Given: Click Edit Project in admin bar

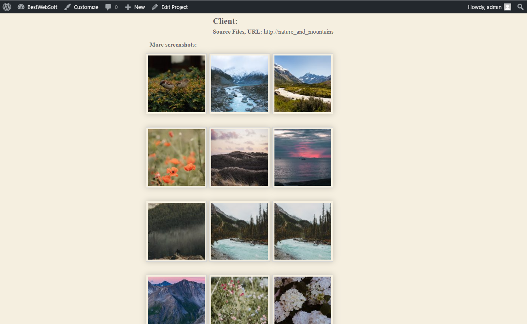Looking at the screenshot, I should point(170,7).
